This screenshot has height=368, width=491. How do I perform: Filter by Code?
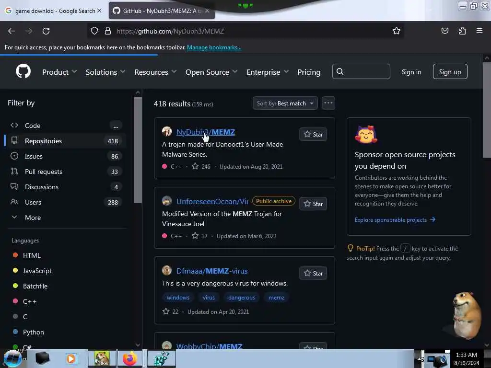pos(65,126)
